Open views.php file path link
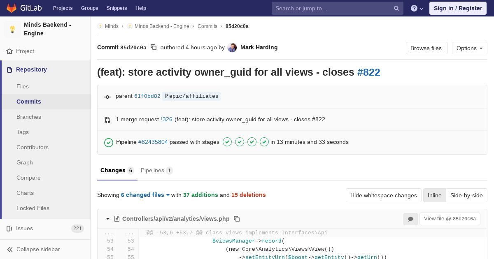Screen dimensions: 494x259 click(176, 219)
